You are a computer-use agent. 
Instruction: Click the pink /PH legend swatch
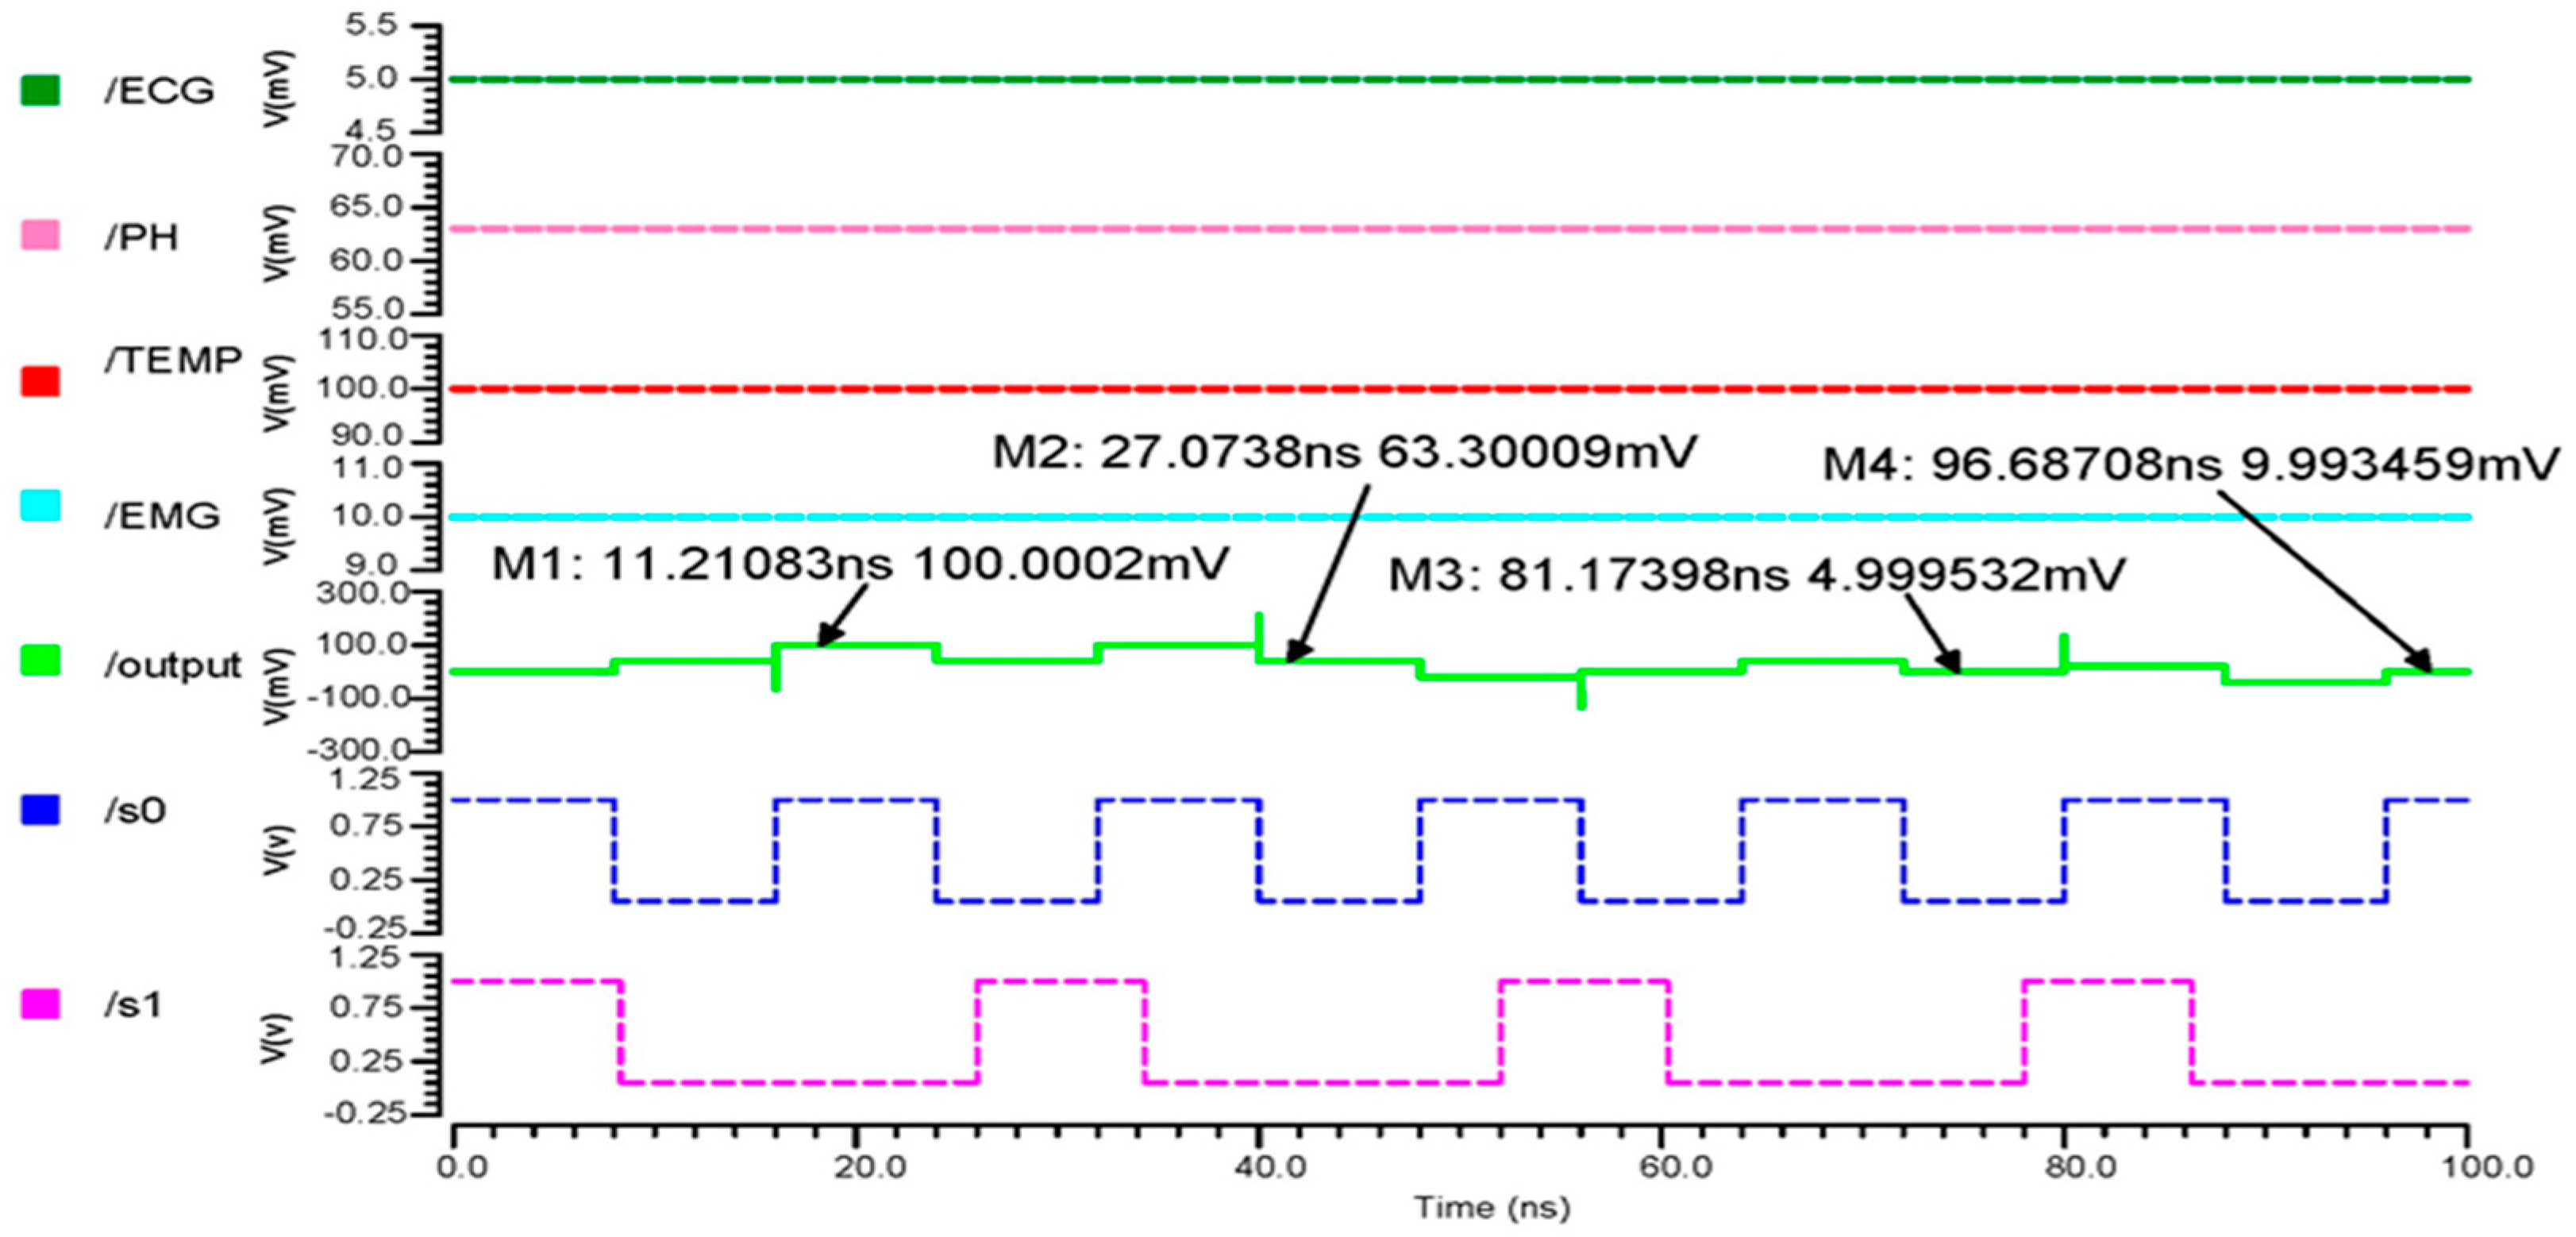[40, 235]
